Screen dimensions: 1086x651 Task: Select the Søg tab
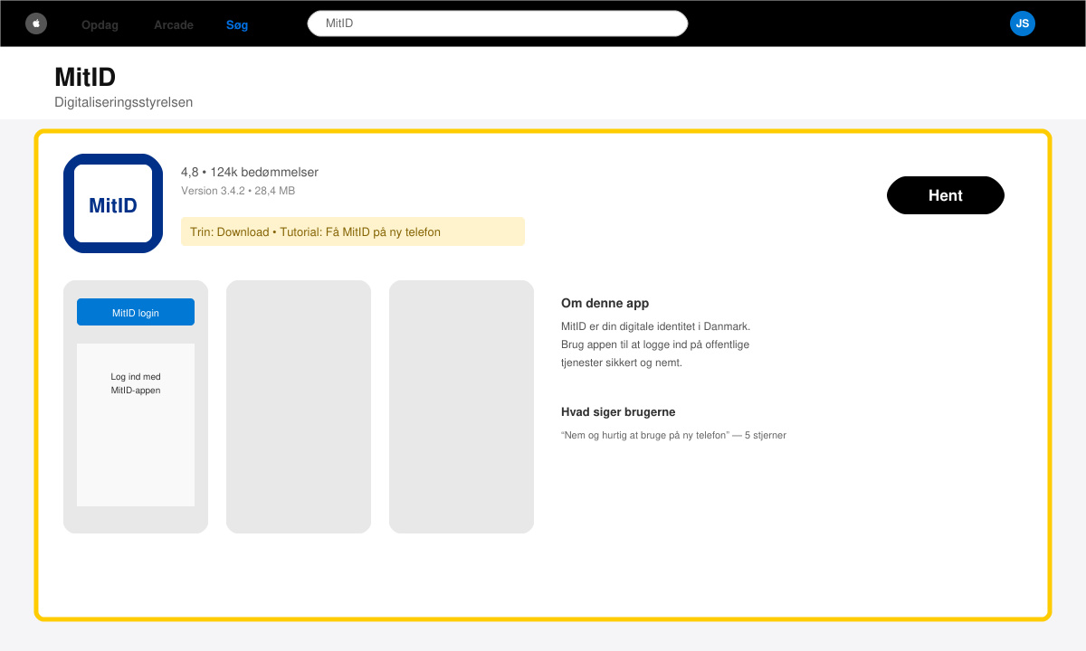pos(237,24)
